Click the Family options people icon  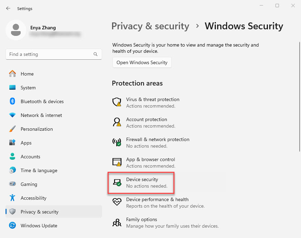coord(117,222)
